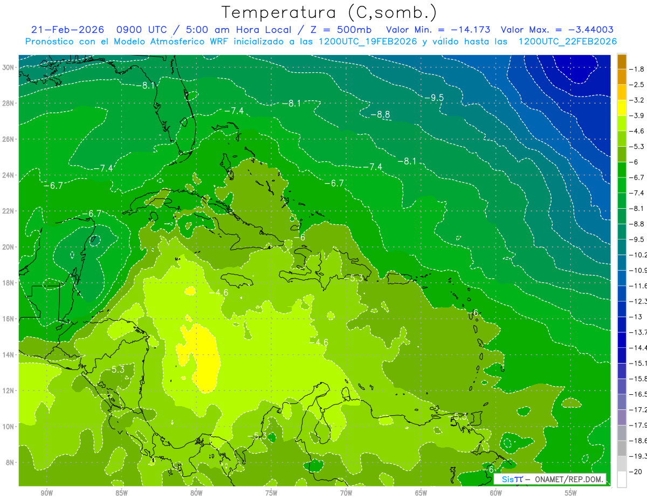This screenshot has width=647, height=500.
Task: Click the "80W" longitude axis label
Action: click(x=196, y=492)
